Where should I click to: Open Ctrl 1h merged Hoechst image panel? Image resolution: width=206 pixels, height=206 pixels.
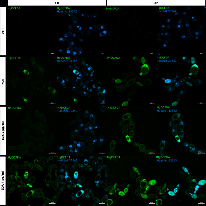(x=82, y=31)
